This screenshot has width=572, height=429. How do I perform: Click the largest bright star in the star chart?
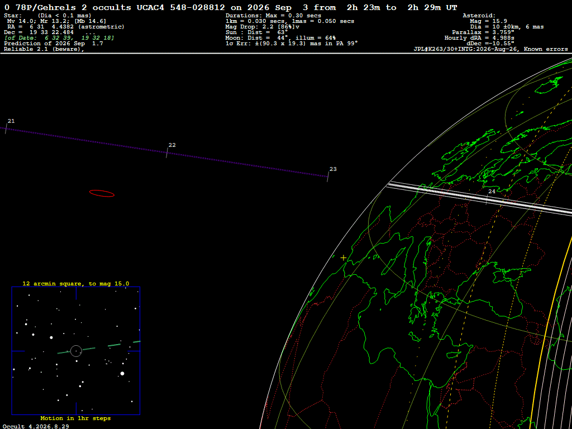point(122,373)
